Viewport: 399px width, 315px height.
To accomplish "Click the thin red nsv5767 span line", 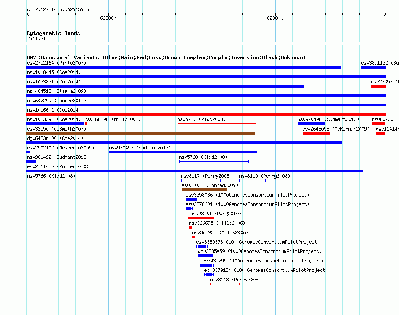I will click(x=217, y=124).
